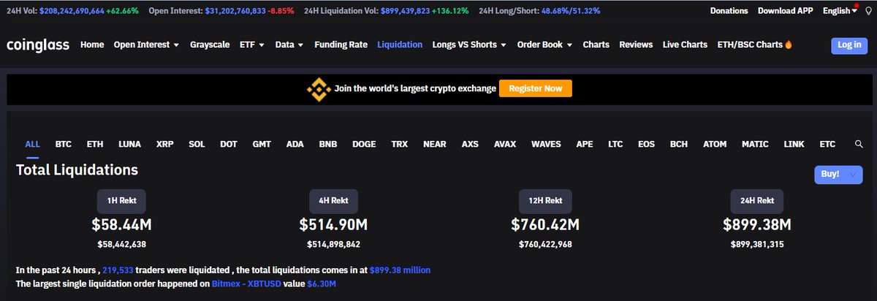
Task: Open the Charts page
Action: (596, 45)
